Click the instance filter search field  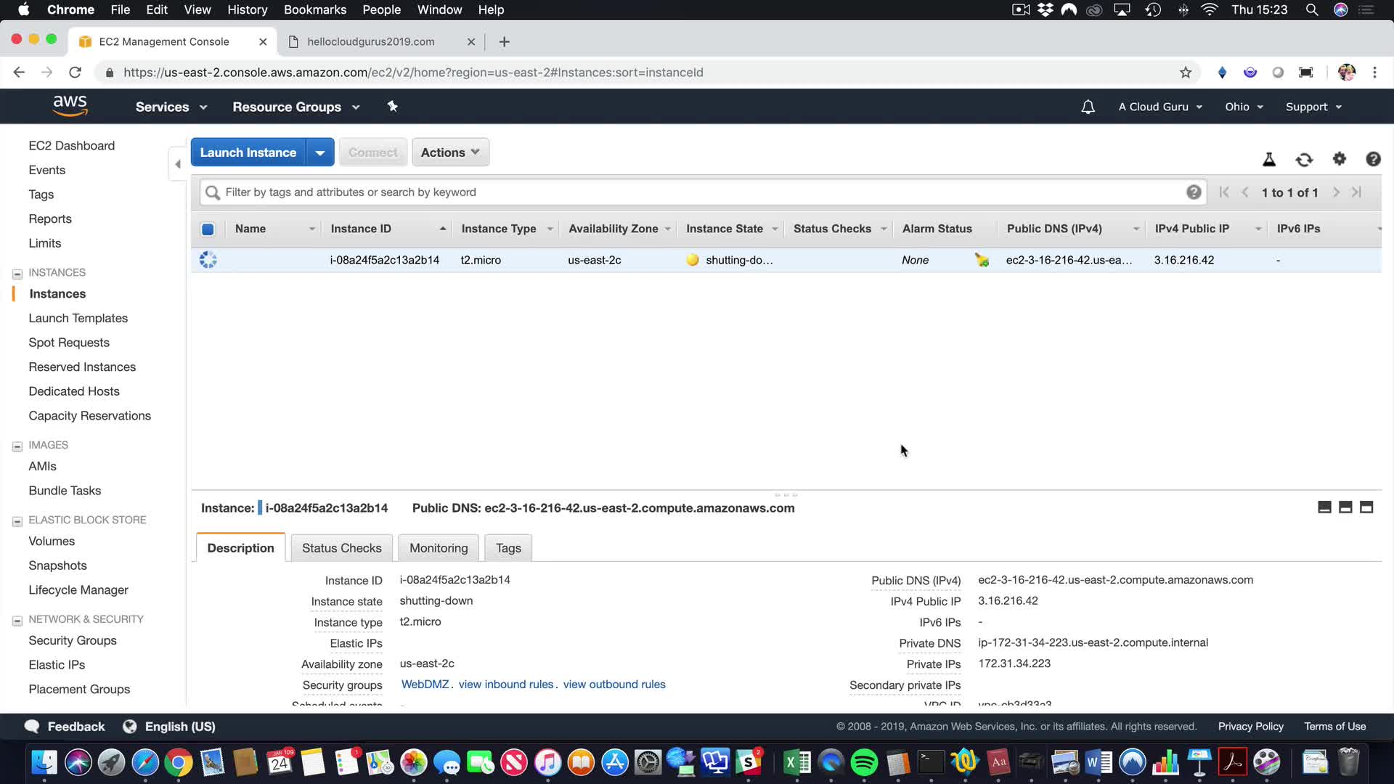697,192
